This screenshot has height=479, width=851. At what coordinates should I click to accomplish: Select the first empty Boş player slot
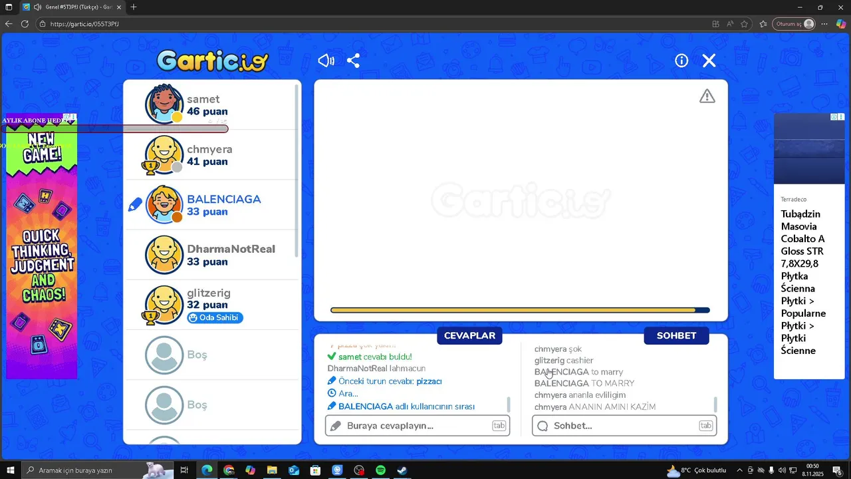(x=213, y=355)
